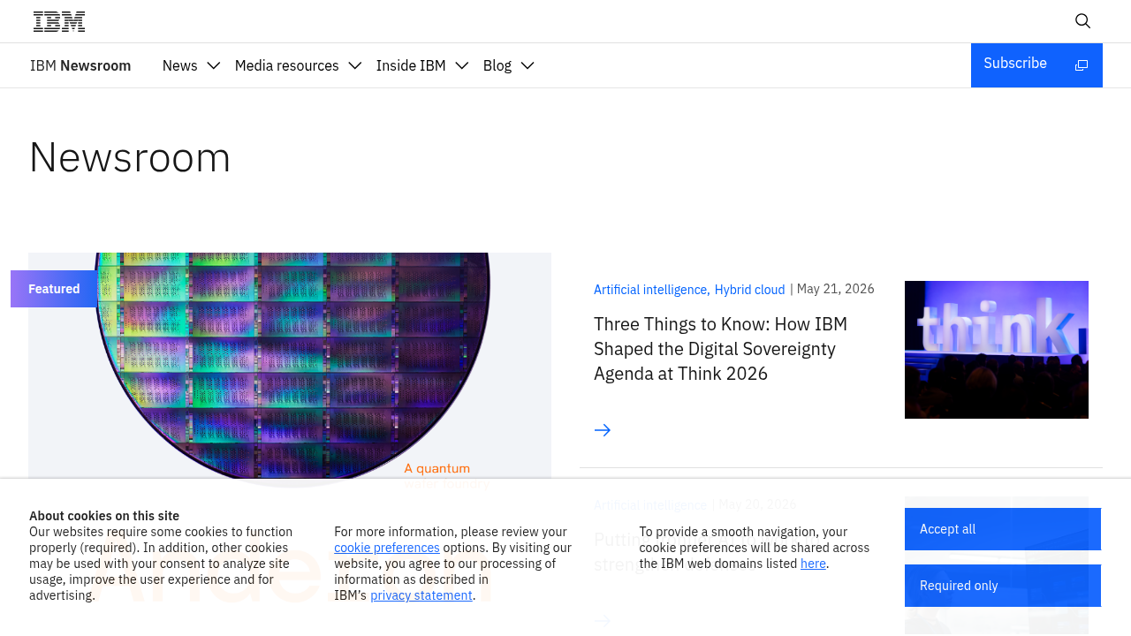1131x636 pixels.
Task: Click 'About cookies on this site' heading
Action: (104, 516)
